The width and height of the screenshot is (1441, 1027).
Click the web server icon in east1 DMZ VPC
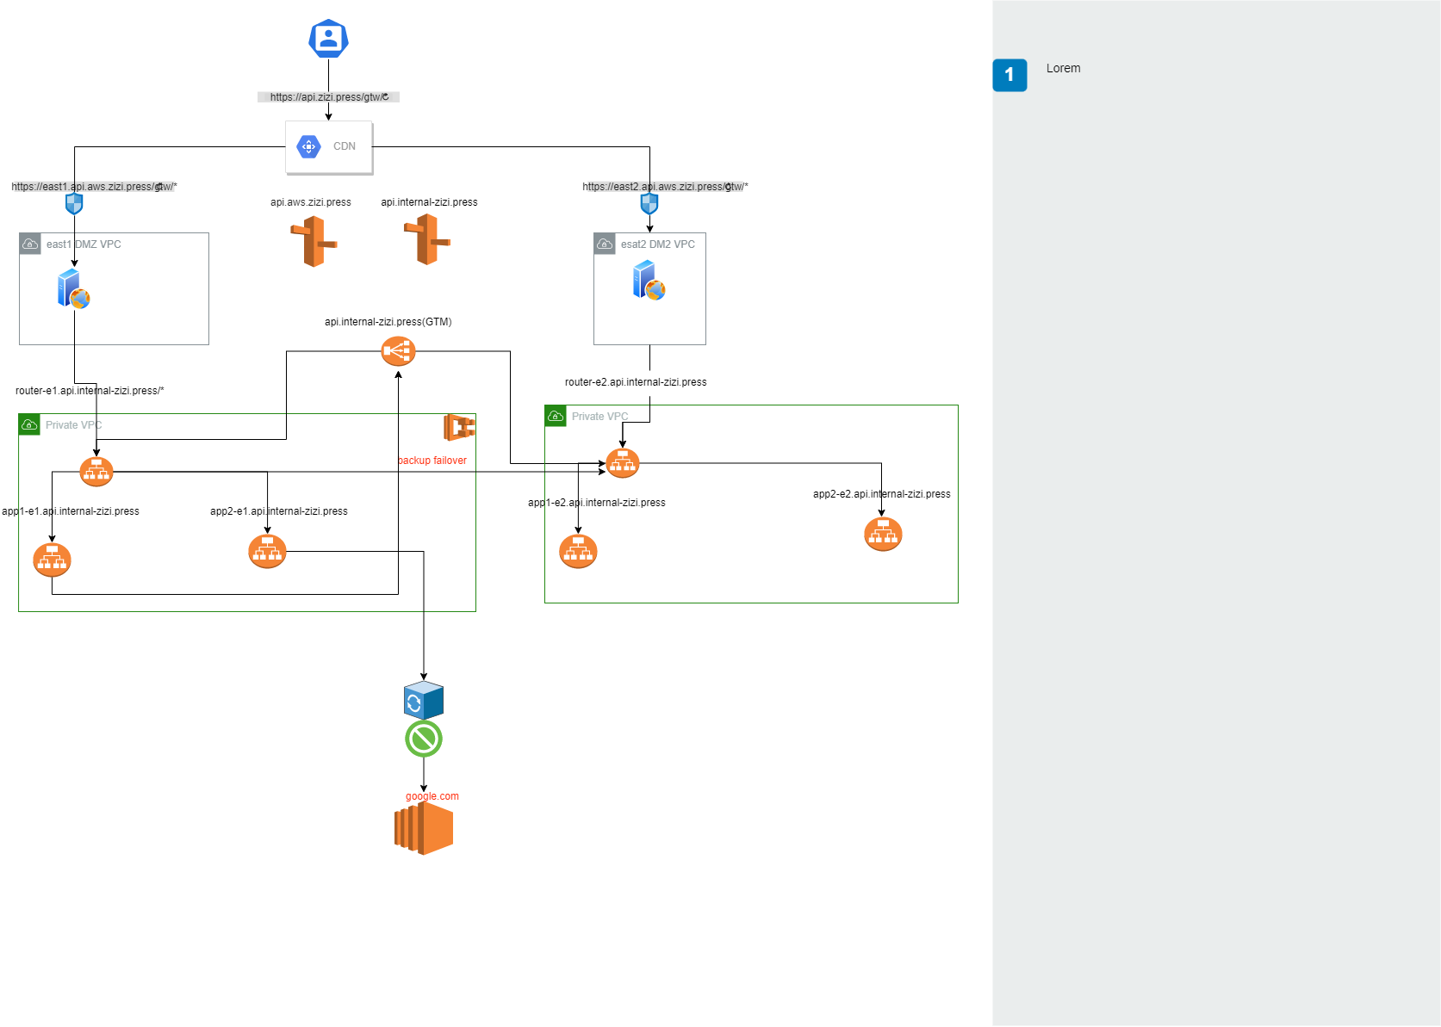pos(74,288)
